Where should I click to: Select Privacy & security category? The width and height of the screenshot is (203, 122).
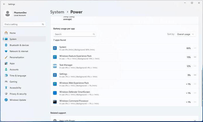(18, 94)
